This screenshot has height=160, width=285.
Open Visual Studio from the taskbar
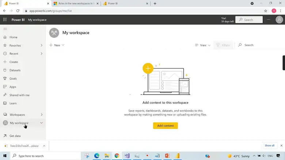point(127,156)
